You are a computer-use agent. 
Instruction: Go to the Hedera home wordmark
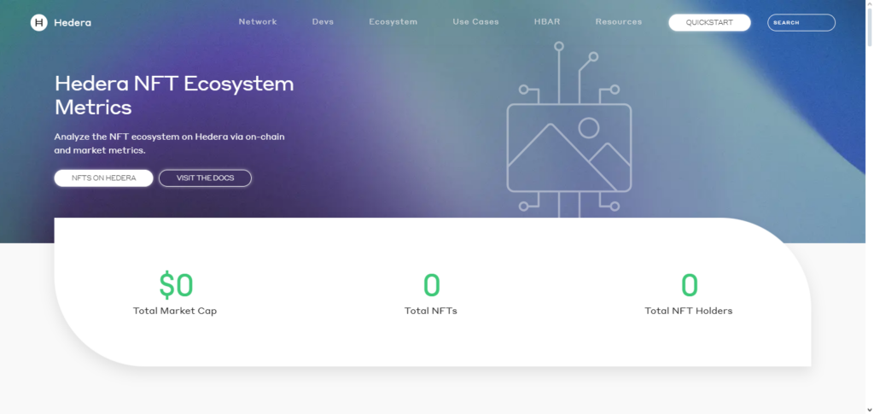[73, 23]
